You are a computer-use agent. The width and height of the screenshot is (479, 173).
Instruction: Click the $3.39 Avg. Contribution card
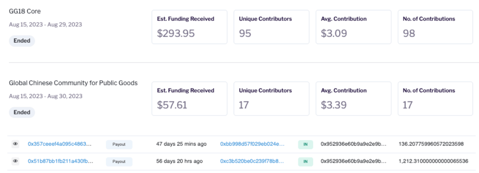click(353, 99)
